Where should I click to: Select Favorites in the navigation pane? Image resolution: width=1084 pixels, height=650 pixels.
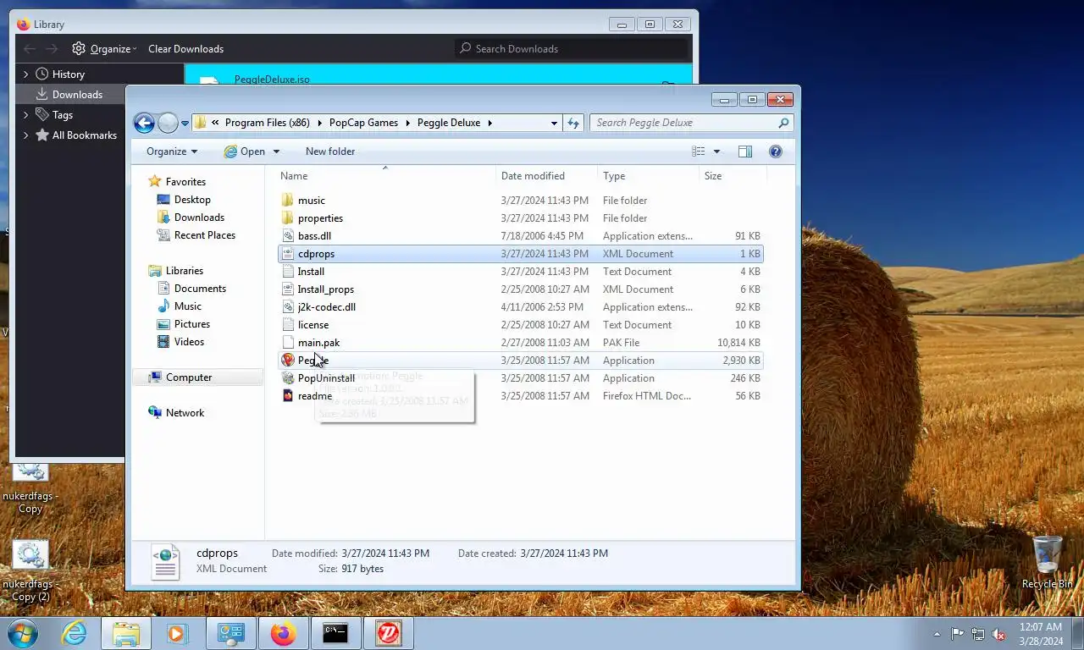[x=185, y=182]
